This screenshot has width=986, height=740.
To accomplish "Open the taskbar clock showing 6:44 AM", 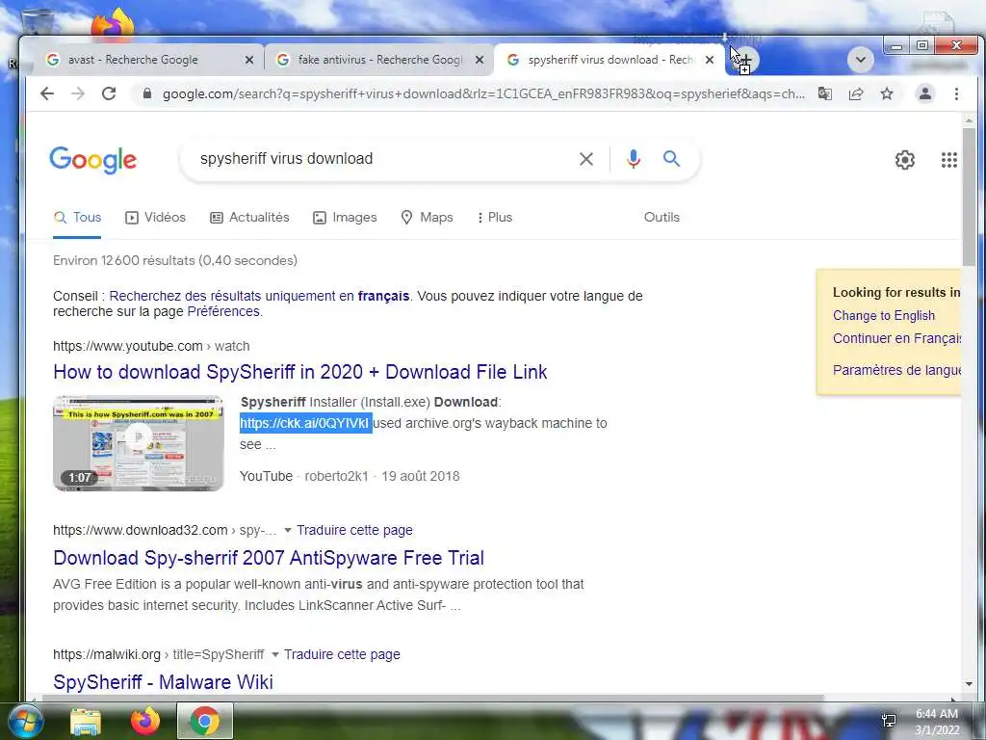I will tap(937, 722).
